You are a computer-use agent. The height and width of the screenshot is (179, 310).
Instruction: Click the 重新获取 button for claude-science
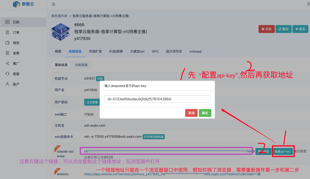[263, 151]
